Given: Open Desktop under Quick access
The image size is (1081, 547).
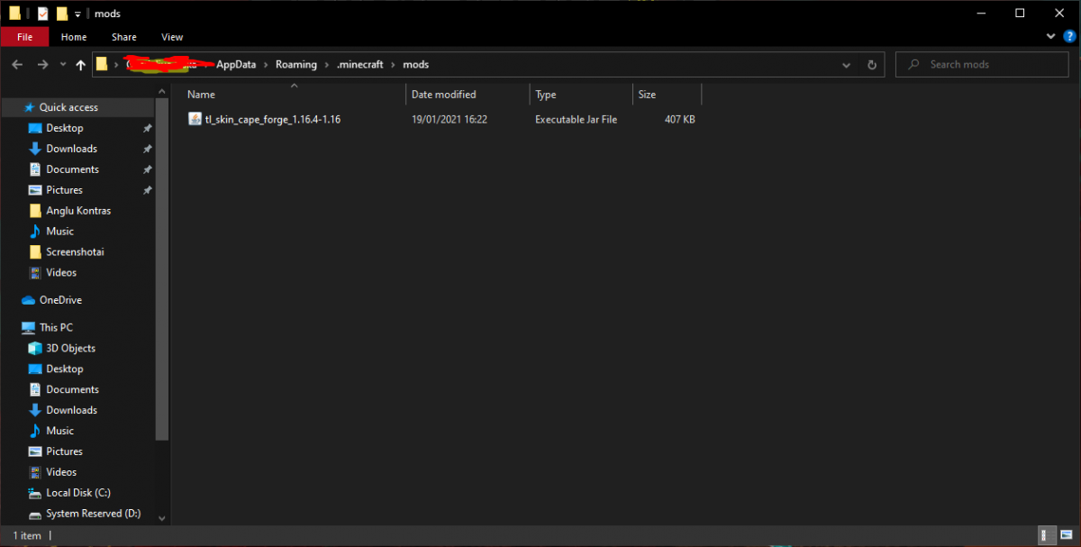Looking at the screenshot, I should (65, 128).
